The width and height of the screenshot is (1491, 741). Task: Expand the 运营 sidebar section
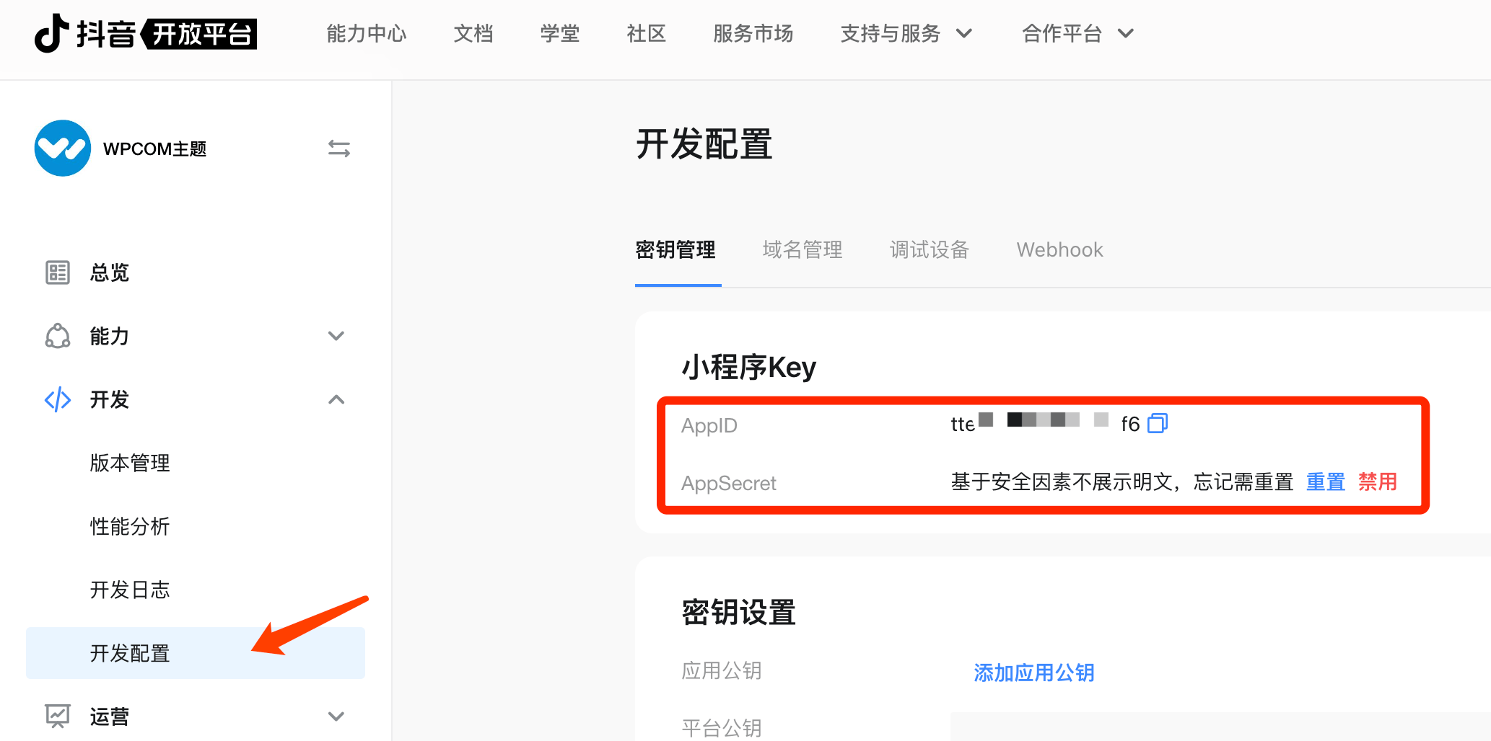click(336, 716)
